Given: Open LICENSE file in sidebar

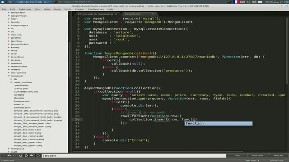Looking at the screenshot, I should coord(19,95).
